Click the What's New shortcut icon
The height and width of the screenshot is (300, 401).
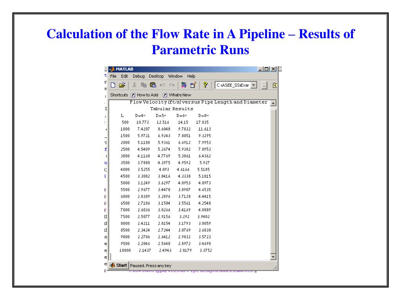[x=165, y=95]
